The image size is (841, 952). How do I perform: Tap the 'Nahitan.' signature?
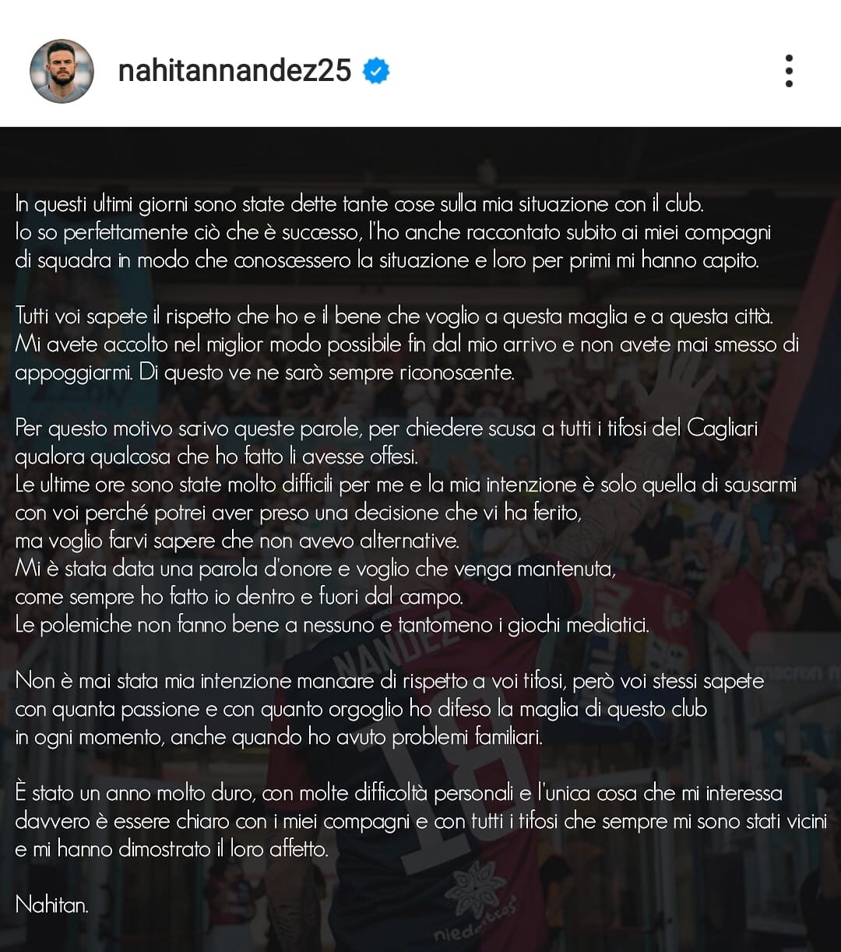click(52, 904)
